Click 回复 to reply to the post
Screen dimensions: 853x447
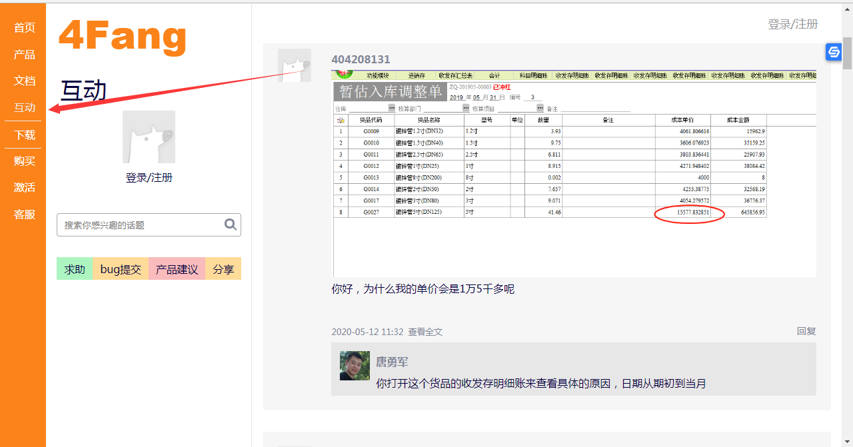(806, 331)
